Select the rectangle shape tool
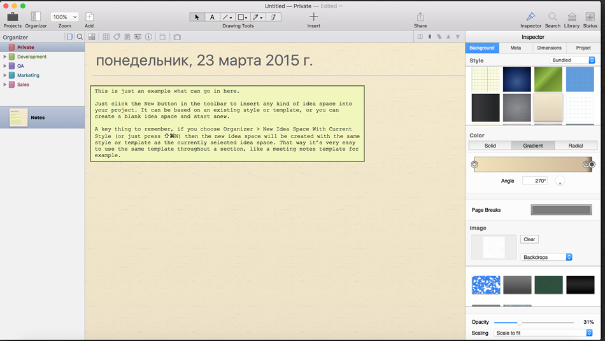The height and width of the screenshot is (341, 605). (x=242, y=17)
